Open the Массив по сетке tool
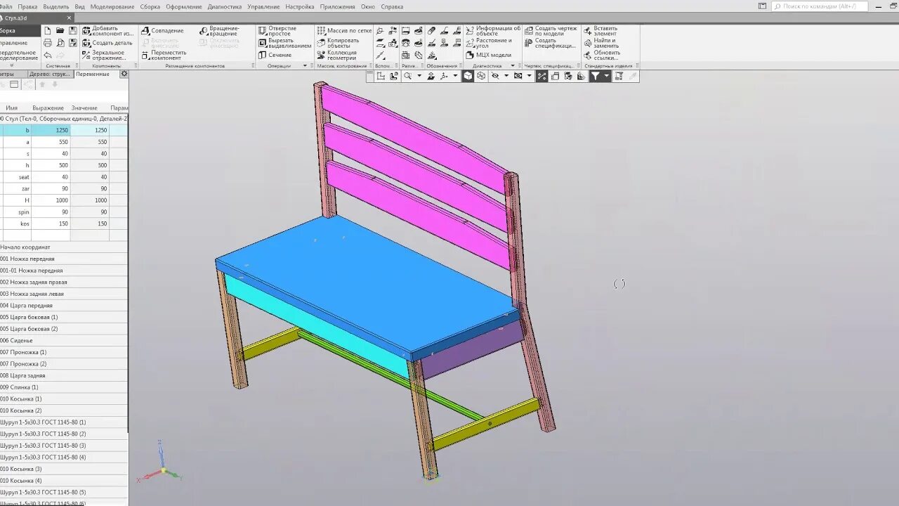 344,31
